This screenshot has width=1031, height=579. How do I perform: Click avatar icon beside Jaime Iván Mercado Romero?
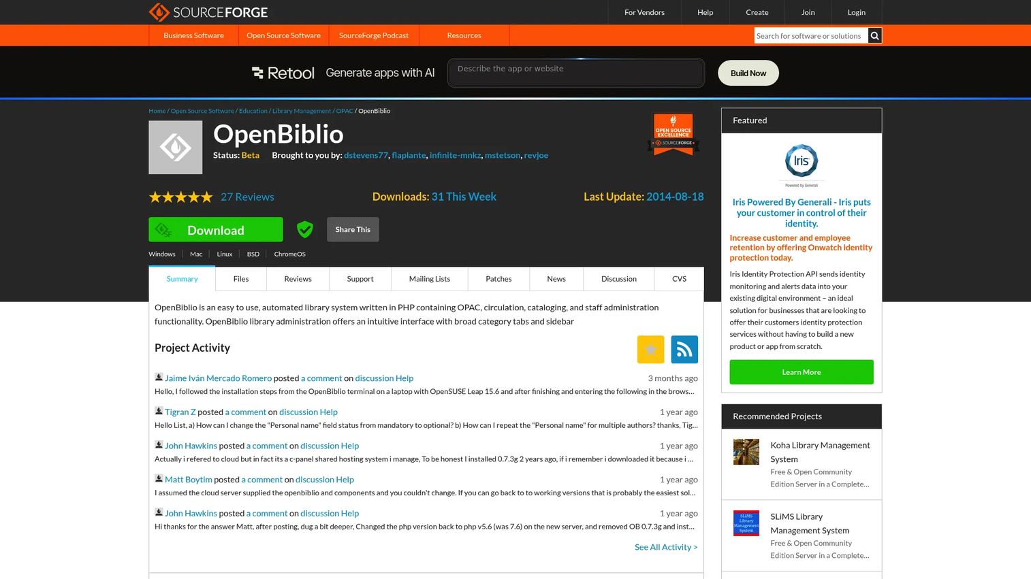pos(159,378)
